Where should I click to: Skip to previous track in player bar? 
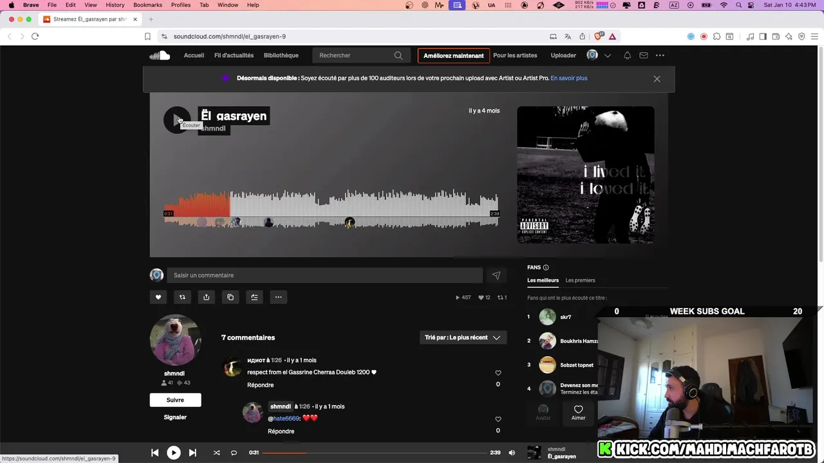coord(154,453)
